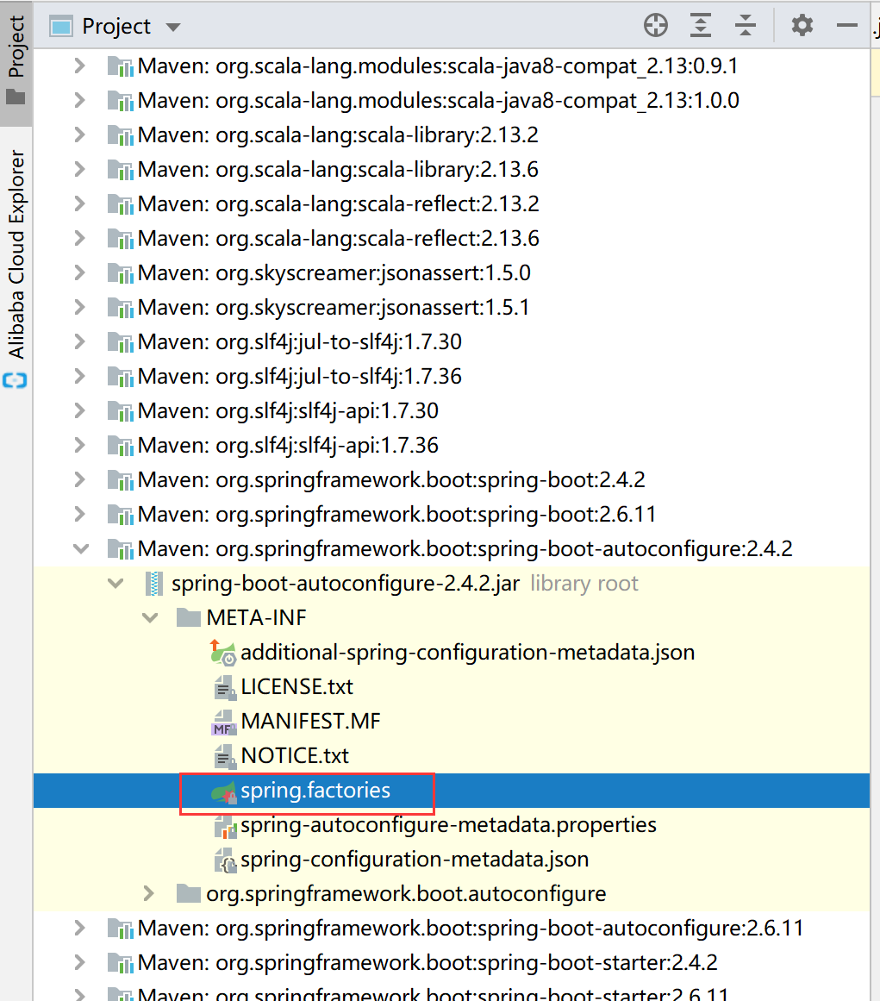
Task: Click library icon for spring-boot-autoconfigure:2.4.2
Action: [120, 549]
